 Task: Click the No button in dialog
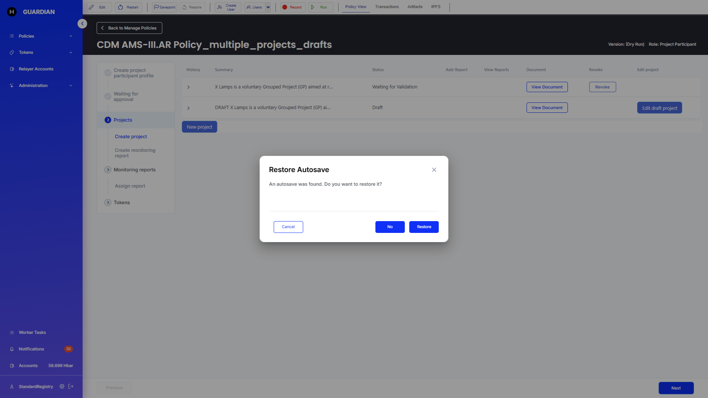390,227
